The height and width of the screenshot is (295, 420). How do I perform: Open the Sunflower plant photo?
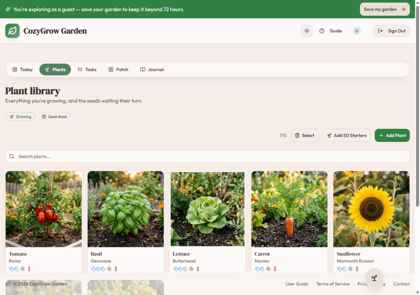pos(372,209)
